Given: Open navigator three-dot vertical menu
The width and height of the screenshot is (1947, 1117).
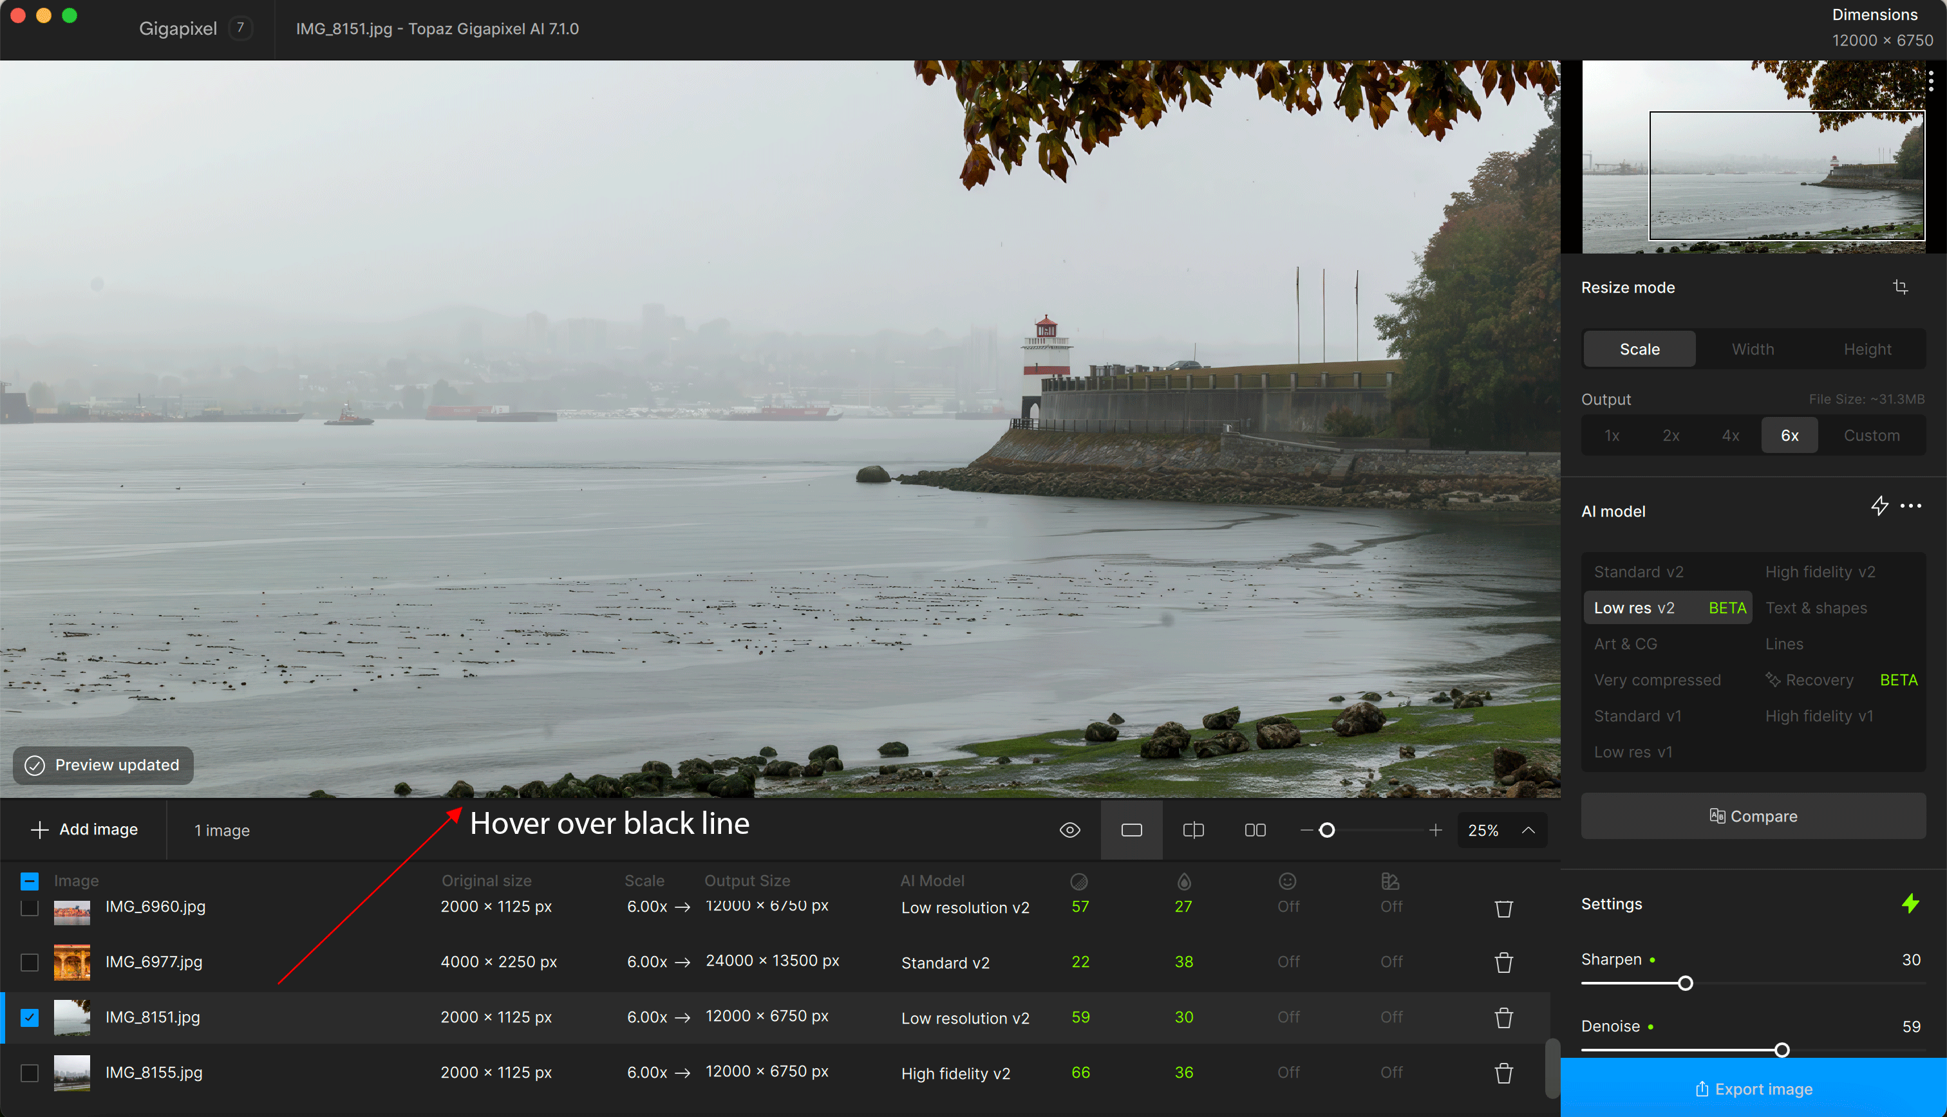Looking at the screenshot, I should (1930, 80).
